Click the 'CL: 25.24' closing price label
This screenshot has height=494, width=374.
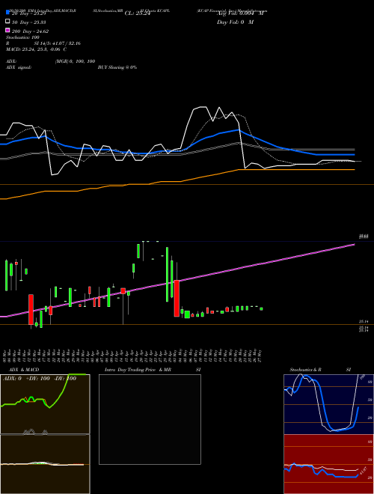(x=138, y=13)
